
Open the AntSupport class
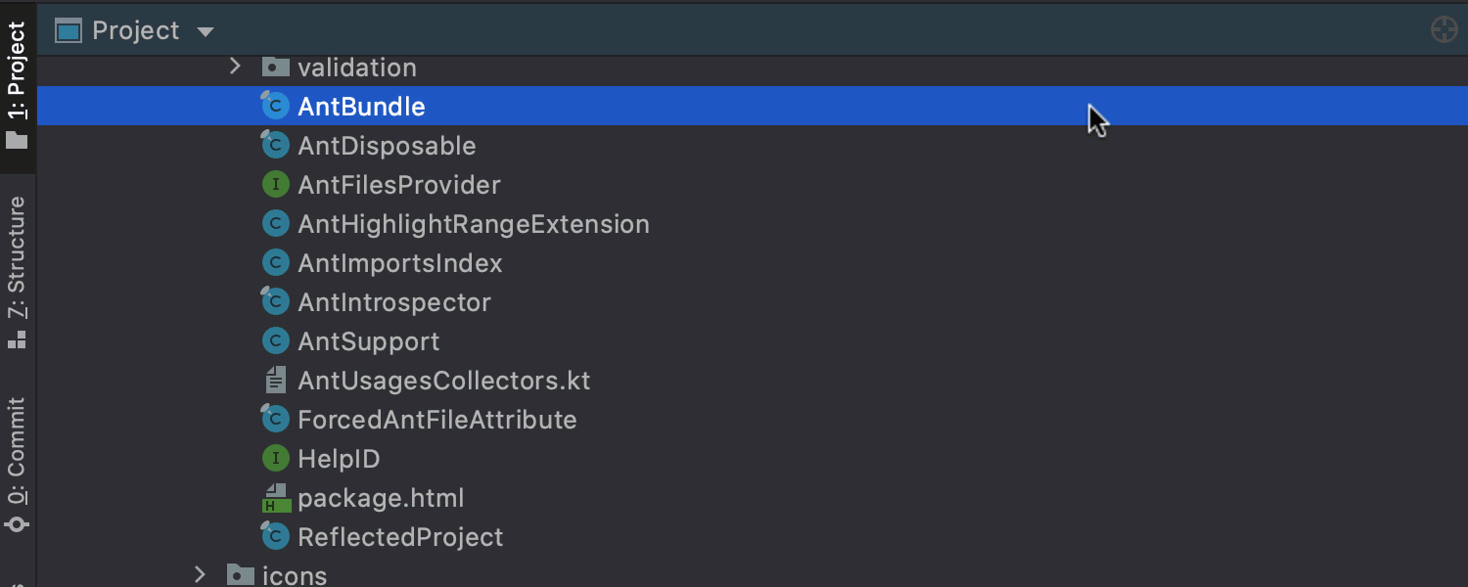click(x=369, y=340)
